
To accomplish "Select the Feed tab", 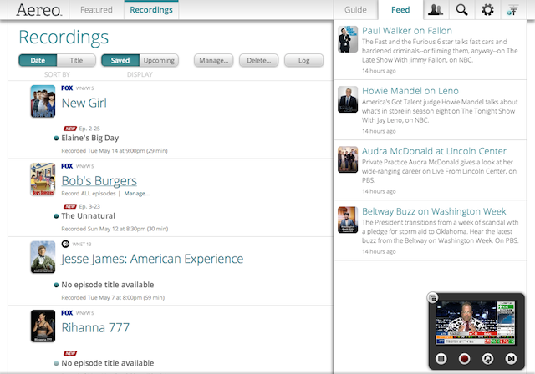I will (400, 10).
